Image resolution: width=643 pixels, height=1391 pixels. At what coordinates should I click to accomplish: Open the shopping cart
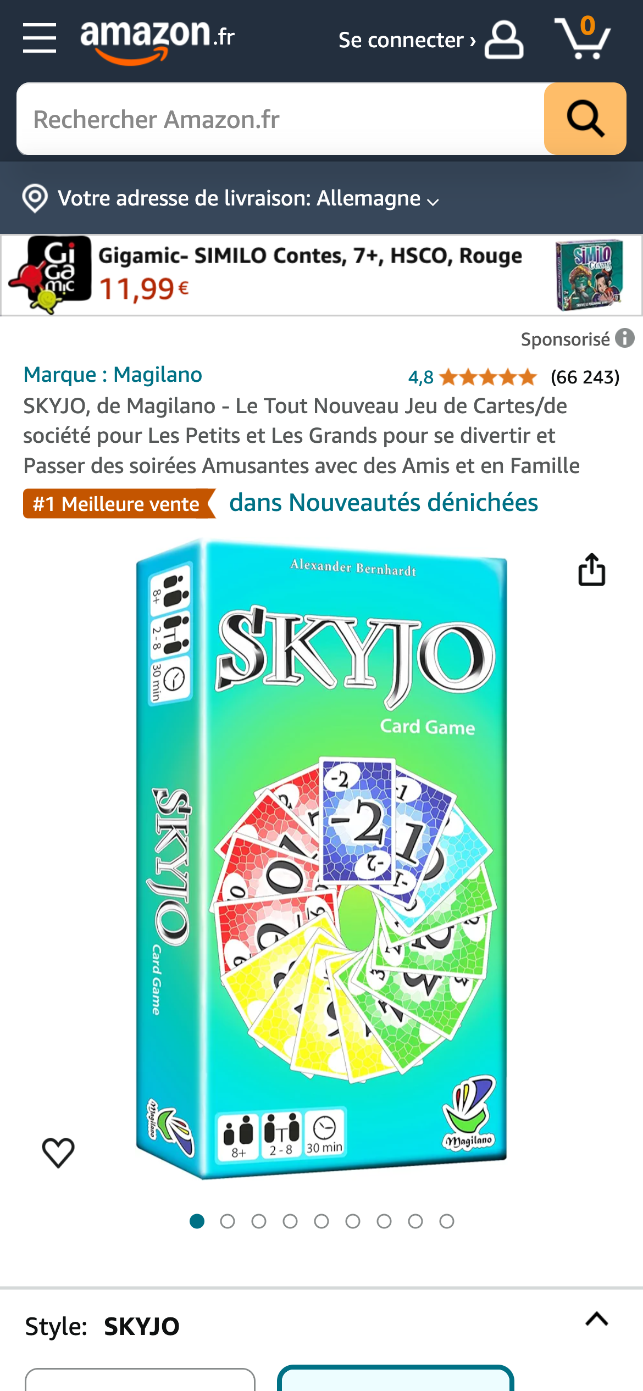pyautogui.click(x=583, y=37)
